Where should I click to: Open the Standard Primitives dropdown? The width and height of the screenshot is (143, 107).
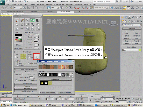point(132,25)
